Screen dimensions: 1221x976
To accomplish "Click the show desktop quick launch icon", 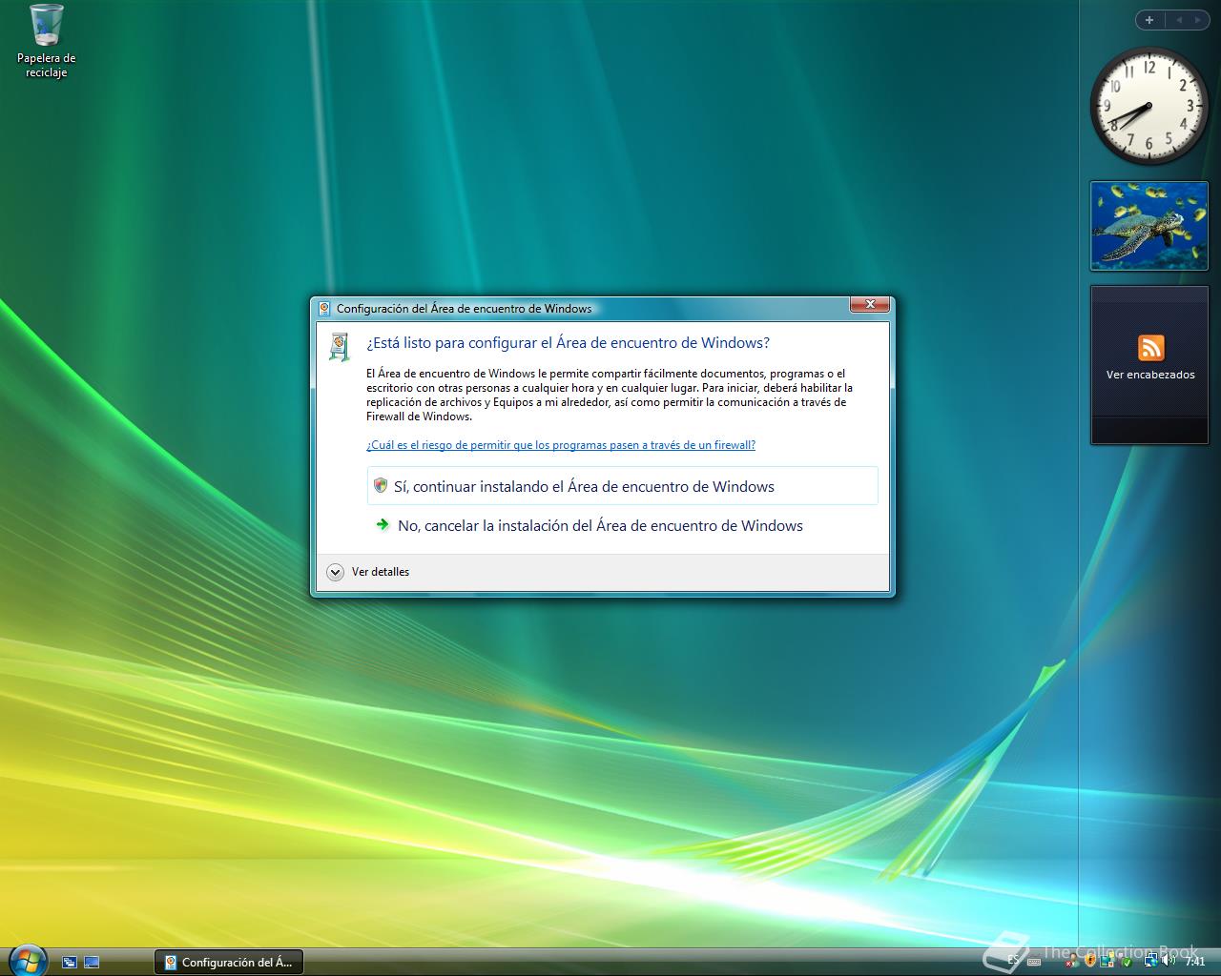I will [92, 963].
